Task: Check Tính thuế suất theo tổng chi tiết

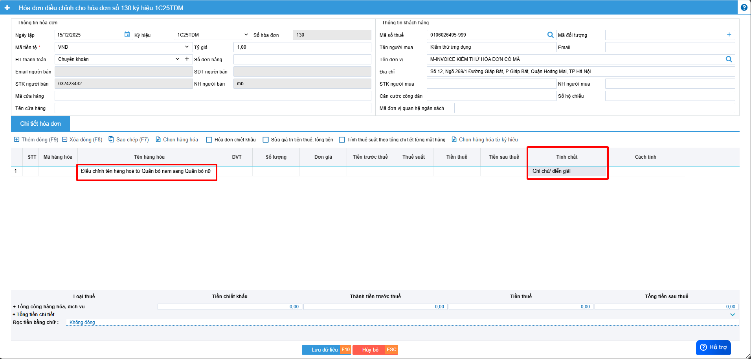Action: 342,140
